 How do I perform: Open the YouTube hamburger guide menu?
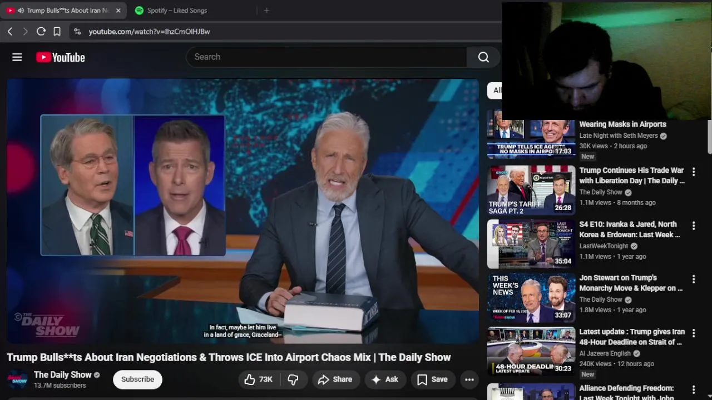(17, 57)
